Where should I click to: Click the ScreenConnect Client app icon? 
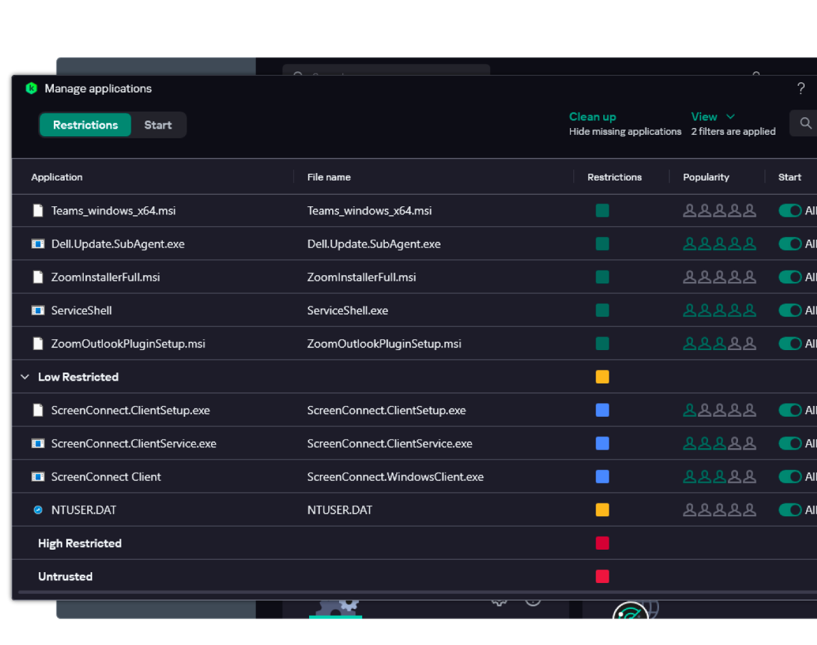pos(38,477)
